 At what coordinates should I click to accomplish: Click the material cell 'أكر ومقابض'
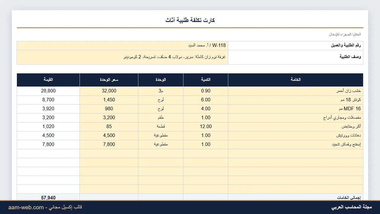296,127
